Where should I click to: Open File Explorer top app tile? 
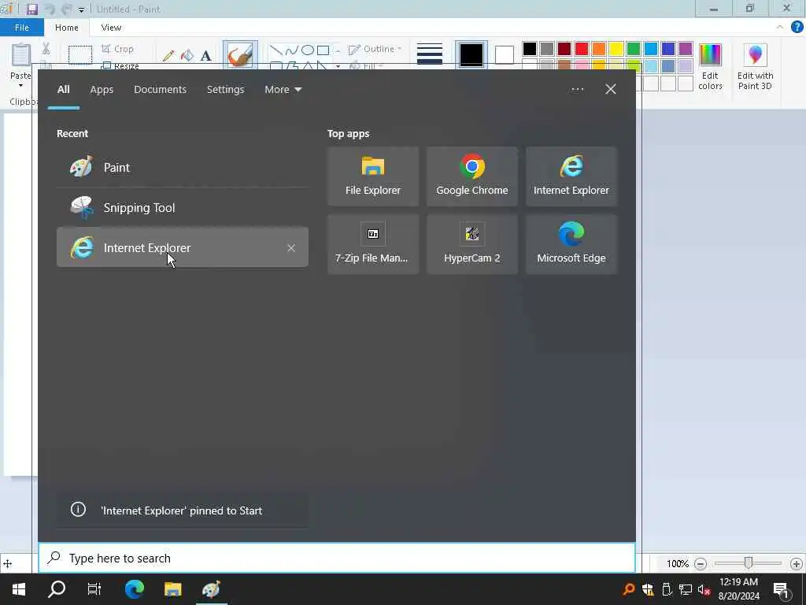coord(372,176)
